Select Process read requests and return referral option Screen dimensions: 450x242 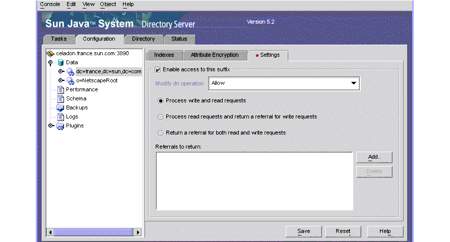[161, 117]
